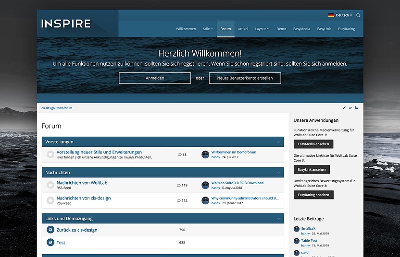Click the collapse sidebar arrows icon
Viewport: 400px width, 257px height.
tap(344, 108)
